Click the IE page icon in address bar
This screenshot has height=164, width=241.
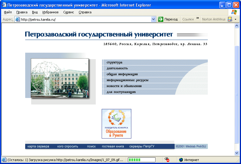pyautogui.click(x=18, y=19)
